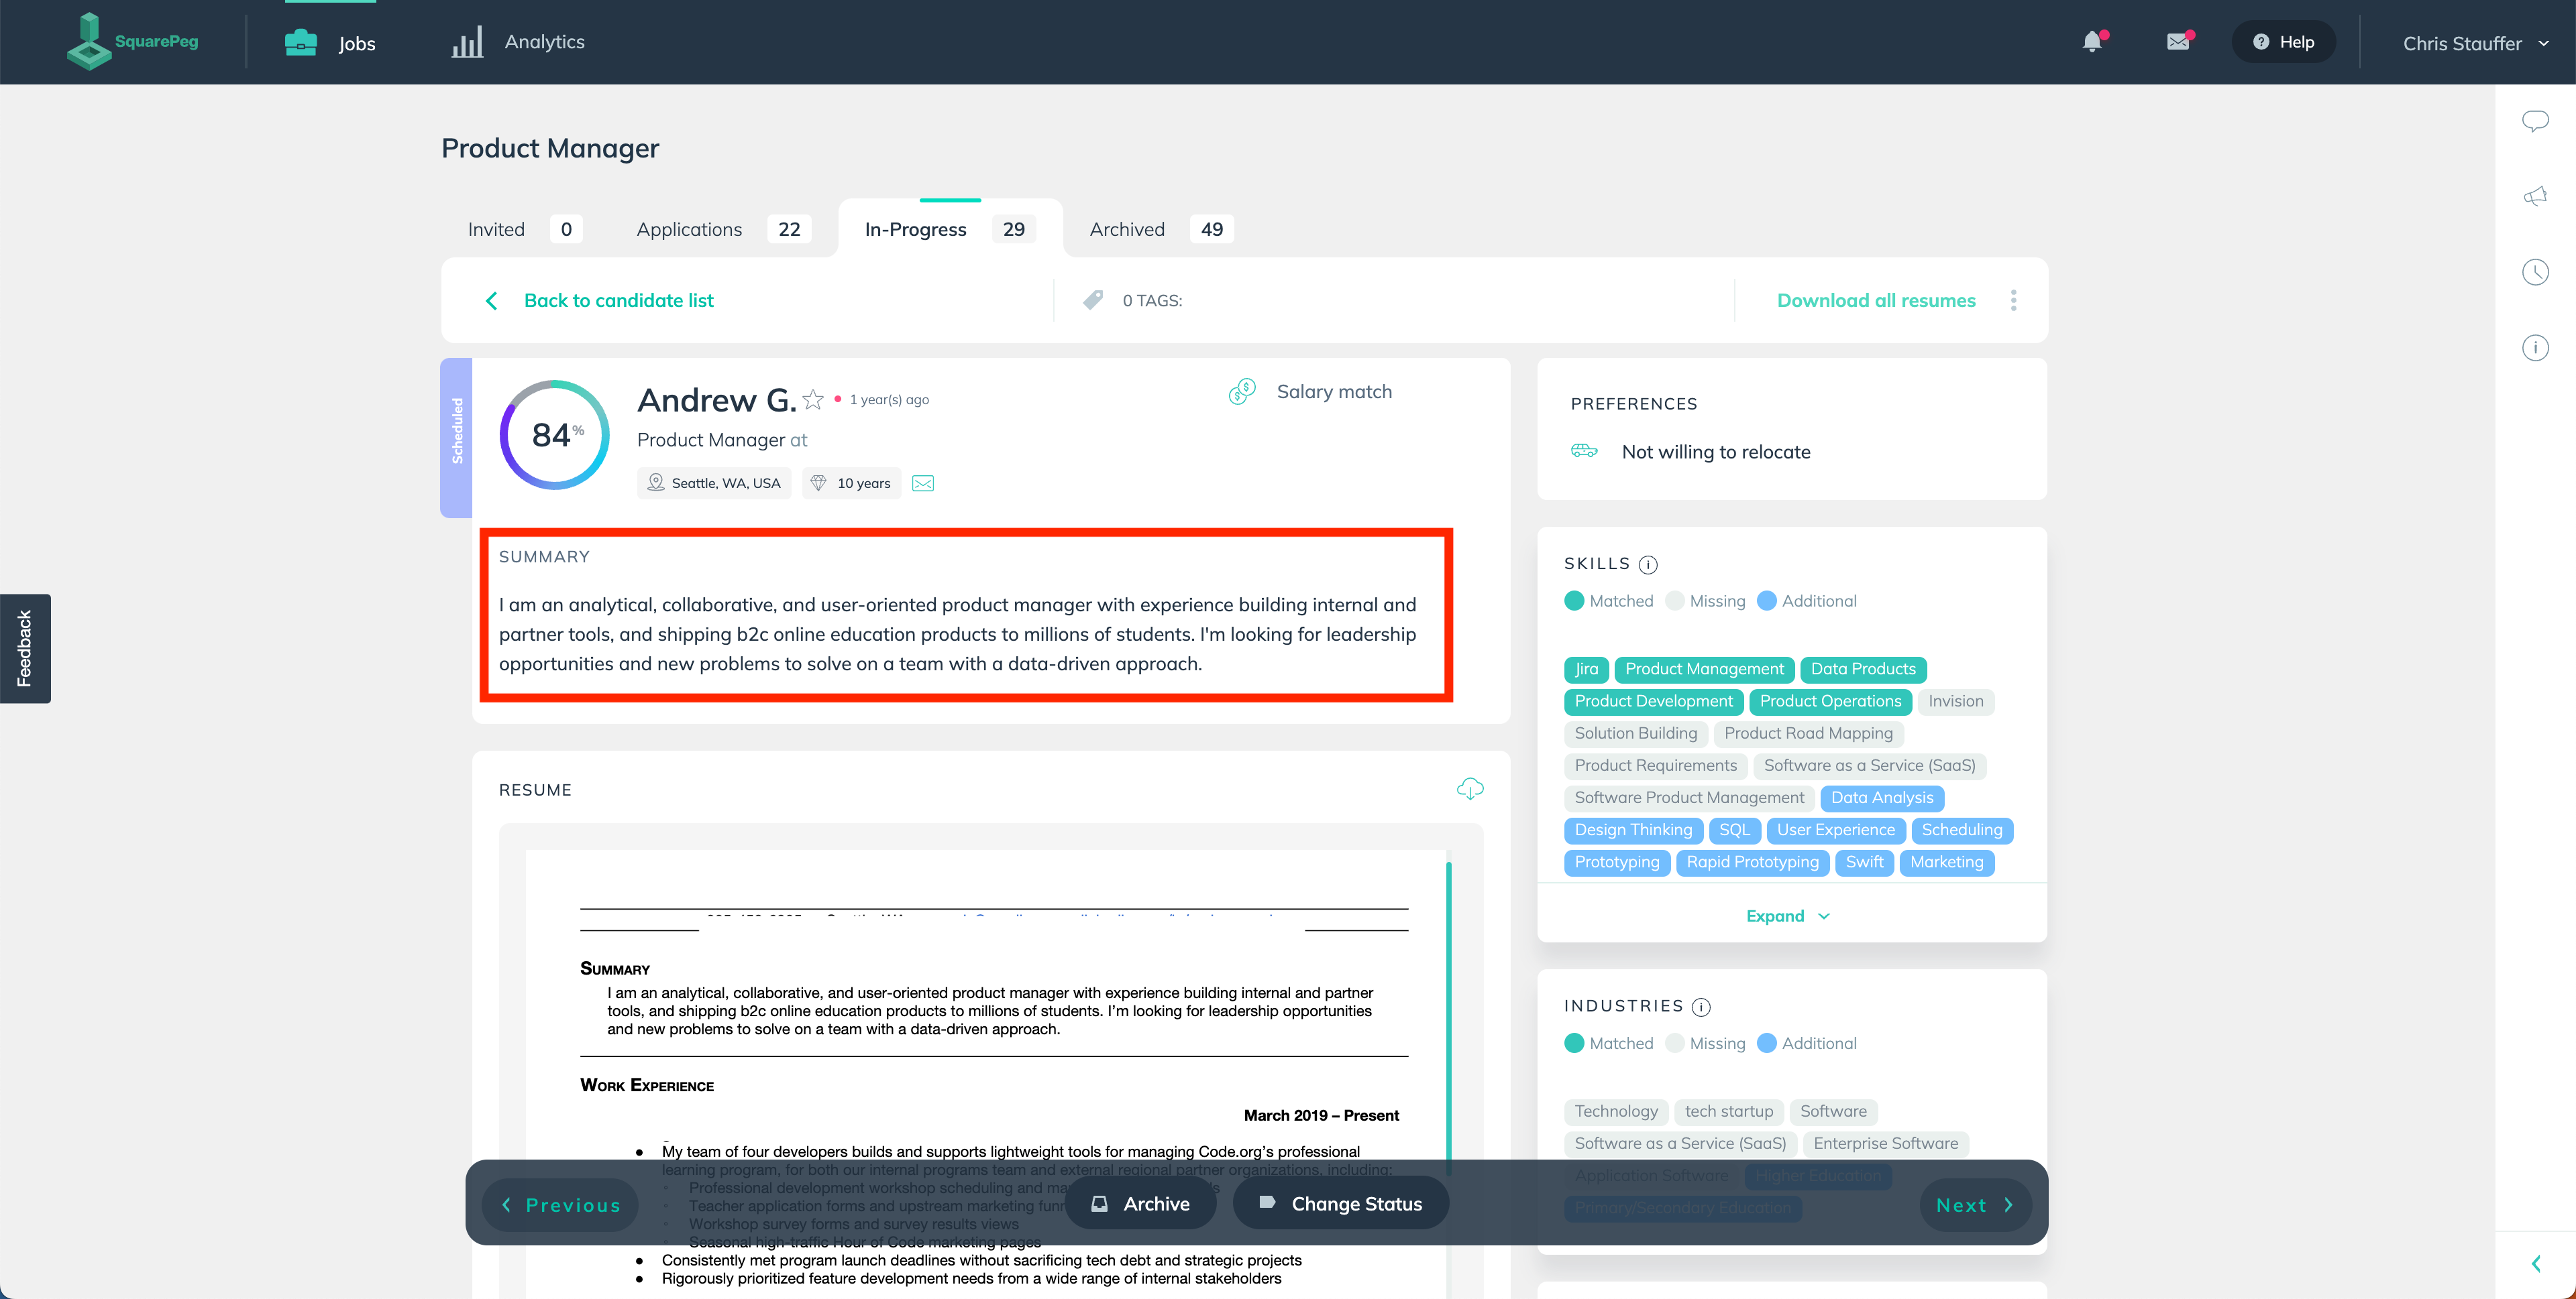Click the Archive button
The image size is (2576, 1299).
point(1140,1204)
